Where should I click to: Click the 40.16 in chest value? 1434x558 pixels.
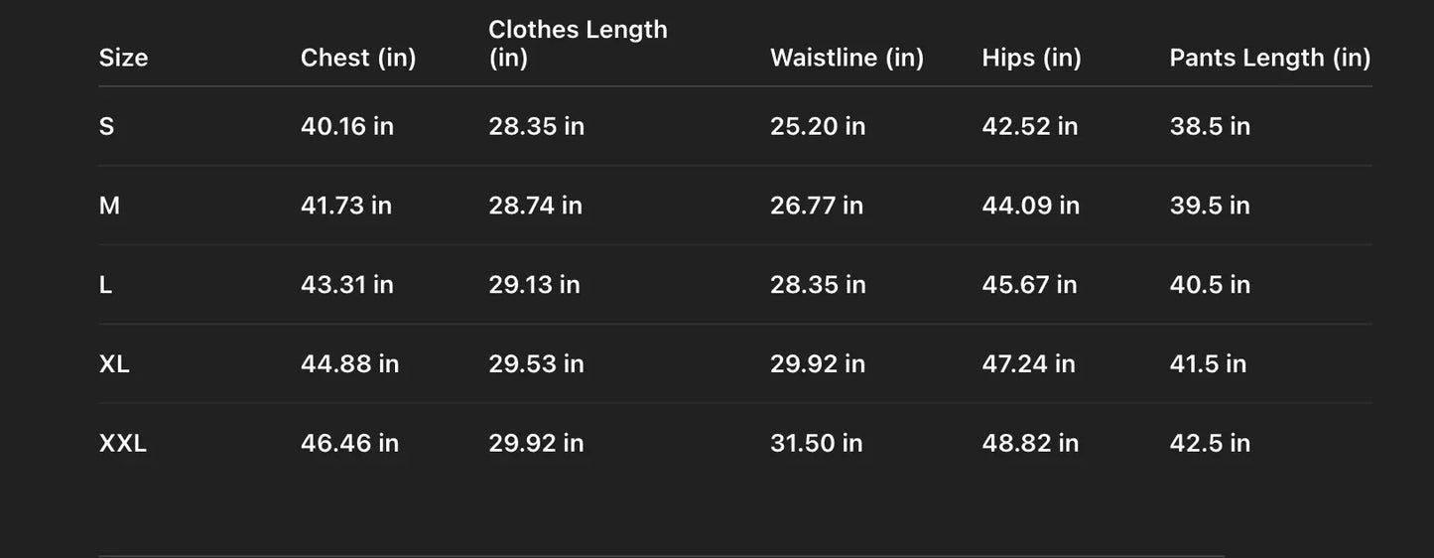tap(347, 126)
